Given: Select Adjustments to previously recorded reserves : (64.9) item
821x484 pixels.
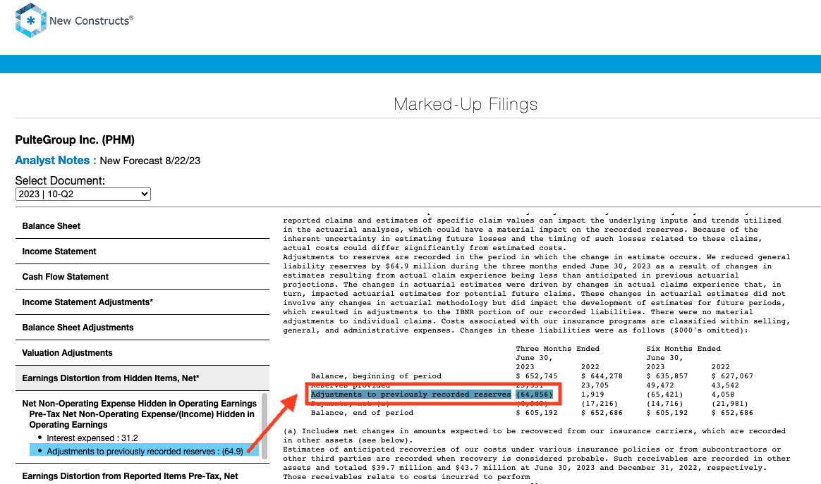Looking at the screenshot, I should pos(145,451).
